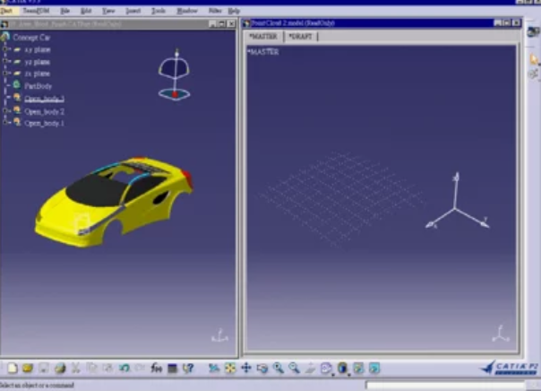Viewport: 541px width, 391px height.
Task: Select PartBody in the specification tree
Action: pyautogui.click(x=38, y=85)
